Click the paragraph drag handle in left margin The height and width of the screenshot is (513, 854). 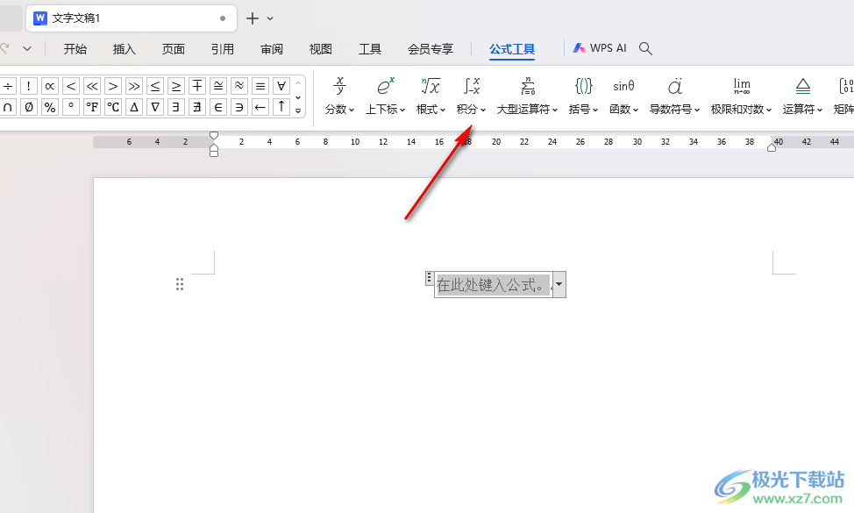tap(180, 284)
